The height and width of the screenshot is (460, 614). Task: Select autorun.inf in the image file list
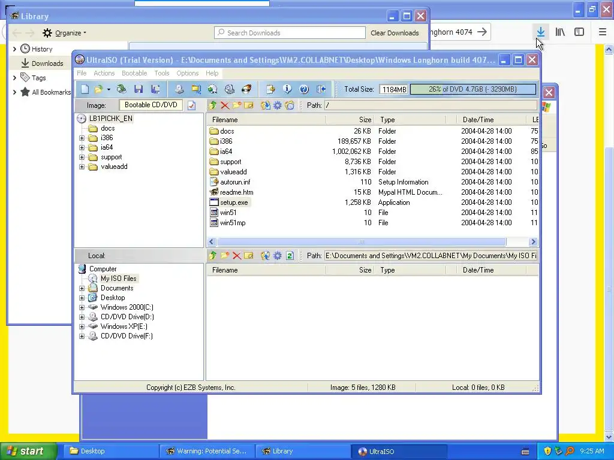point(235,182)
